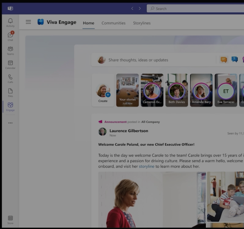The height and width of the screenshot is (229, 244).
Task: Open the Calendar app in the sidebar
Action: 10,65
